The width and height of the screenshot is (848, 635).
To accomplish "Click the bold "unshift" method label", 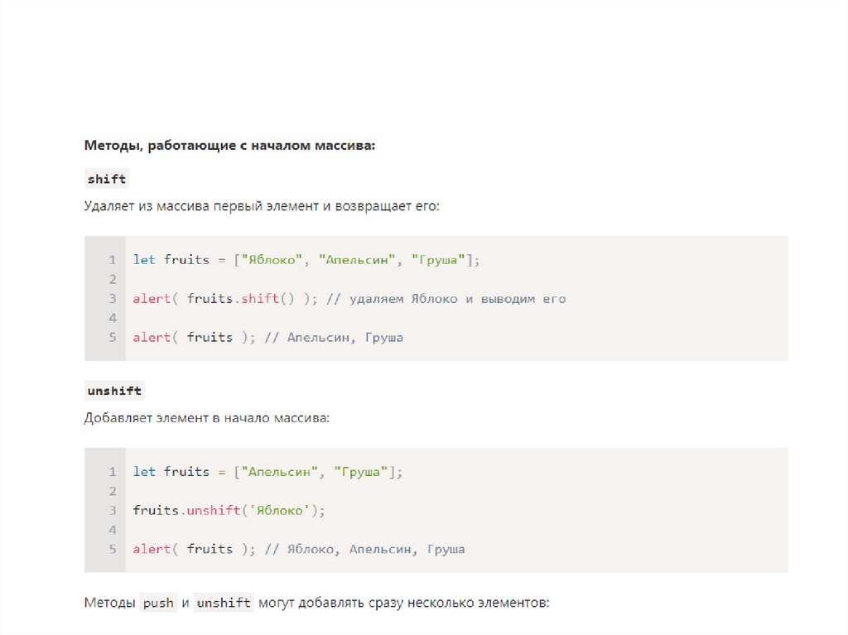I will [114, 391].
